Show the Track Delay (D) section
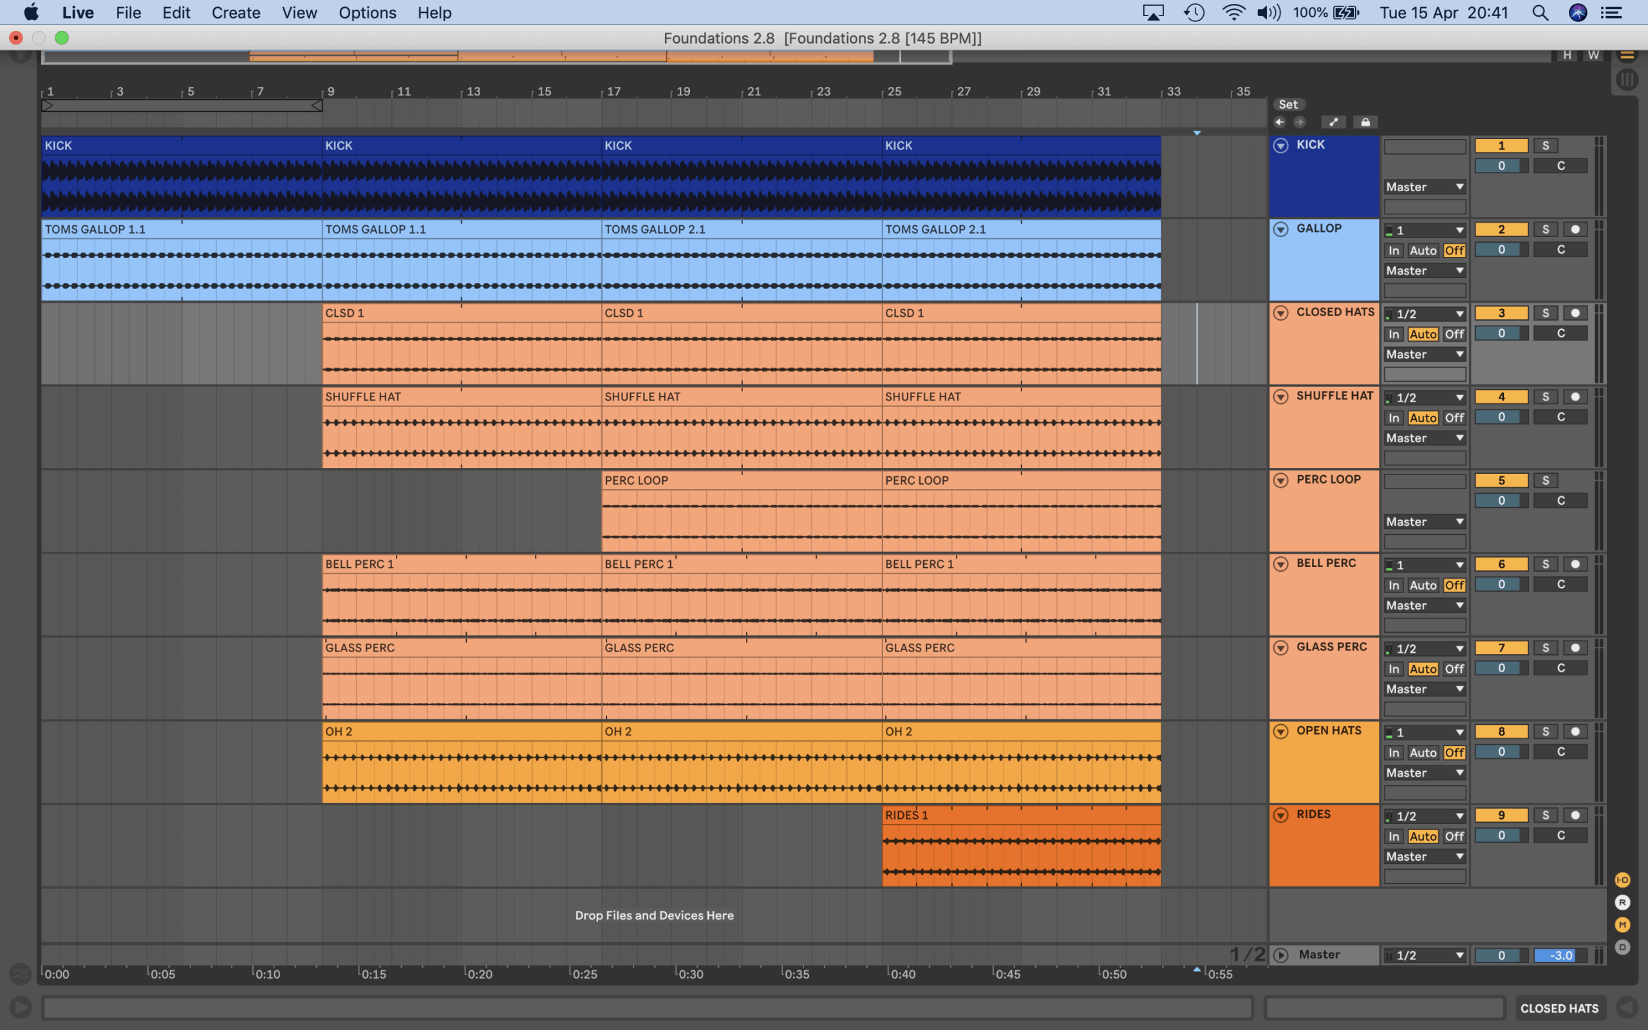1648x1030 pixels. tap(1622, 947)
